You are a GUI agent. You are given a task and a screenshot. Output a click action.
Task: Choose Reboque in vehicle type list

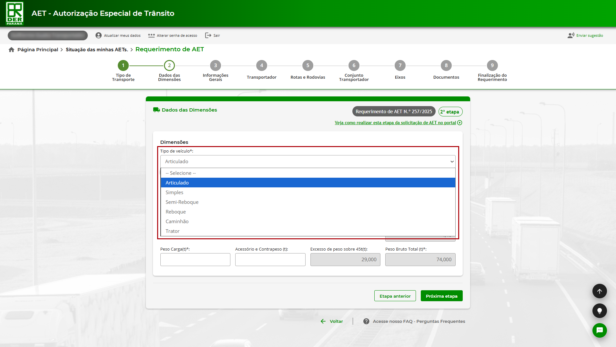[308, 212]
